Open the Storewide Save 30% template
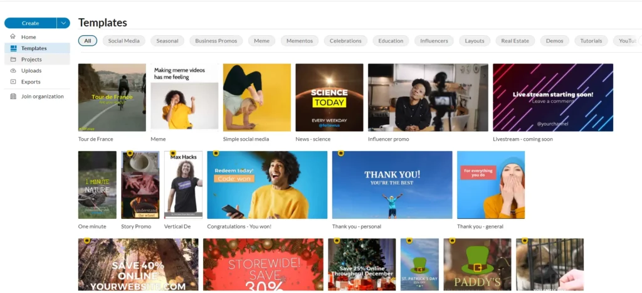 (263, 264)
